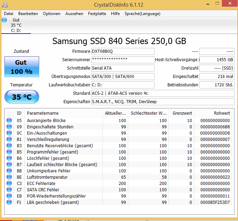Click status orb for Ein-/Ausschaltungen
The image size is (238, 221).
9,133
